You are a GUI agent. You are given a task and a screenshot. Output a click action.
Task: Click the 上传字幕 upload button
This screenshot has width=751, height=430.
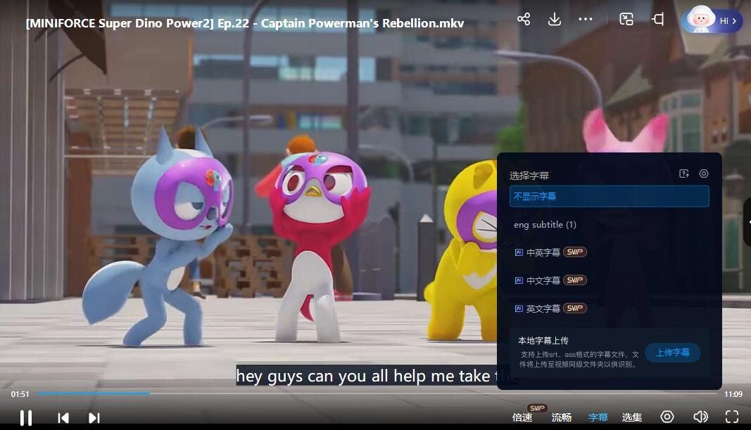pos(672,353)
